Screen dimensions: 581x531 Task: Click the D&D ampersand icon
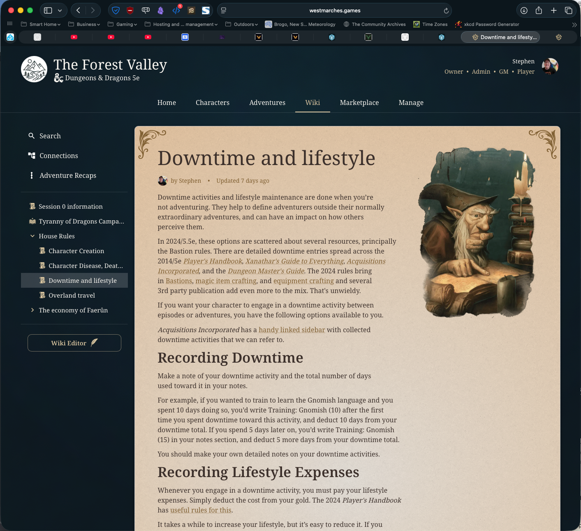tap(59, 78)
